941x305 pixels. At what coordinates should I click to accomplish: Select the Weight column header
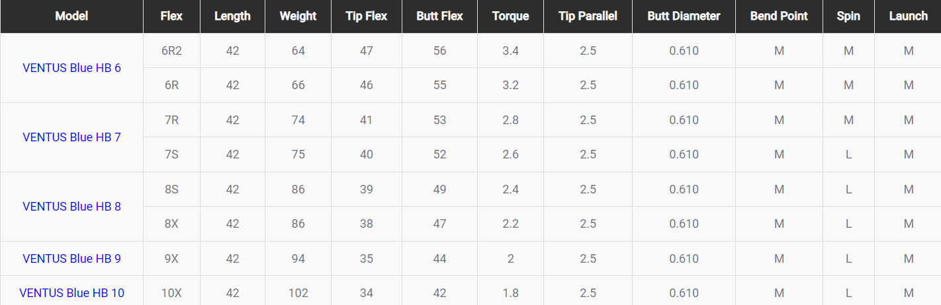(x=298, y=17)
